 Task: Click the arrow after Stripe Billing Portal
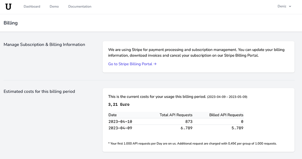pyautogui.click(x=155, y=64)
